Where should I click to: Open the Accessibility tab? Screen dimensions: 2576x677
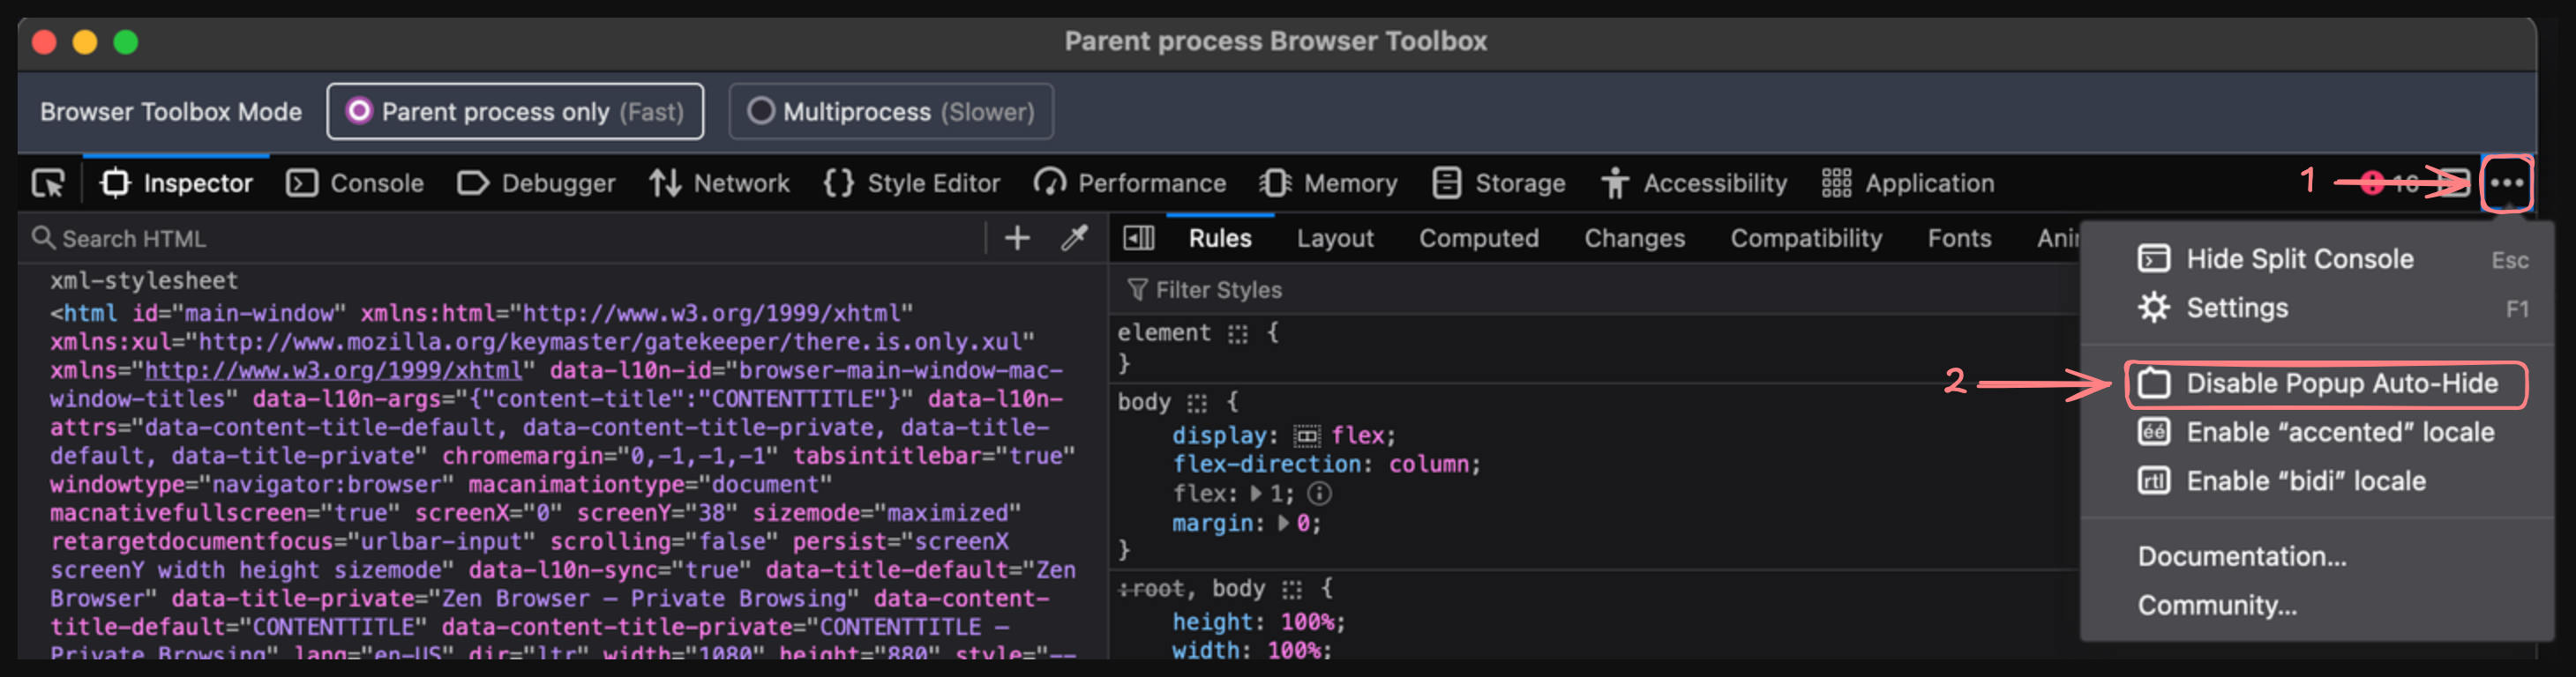coord(1693,183)
